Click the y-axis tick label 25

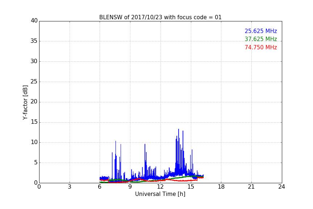[34, 81]
